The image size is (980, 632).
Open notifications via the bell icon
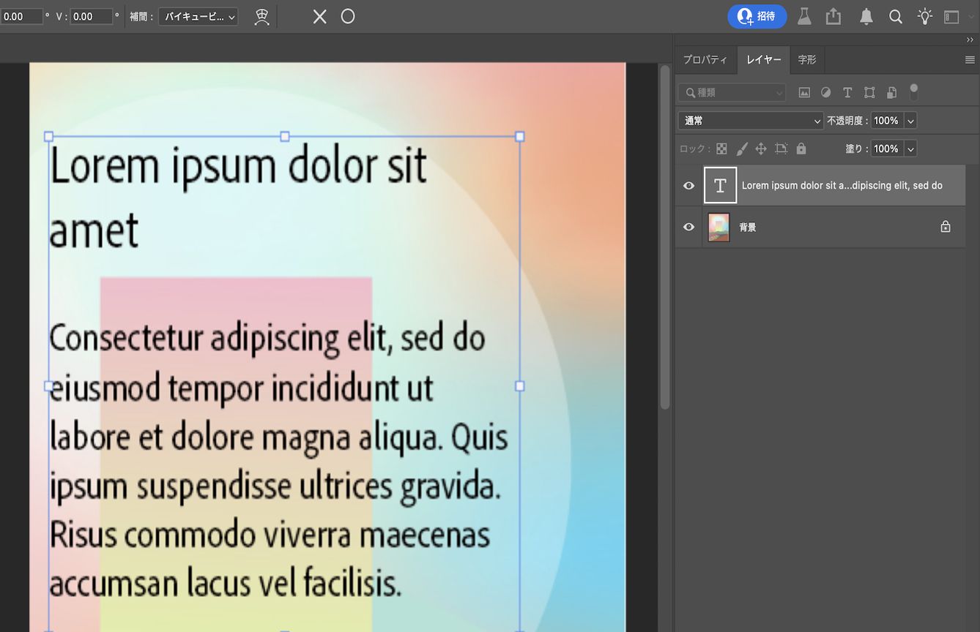click(866, 16)
